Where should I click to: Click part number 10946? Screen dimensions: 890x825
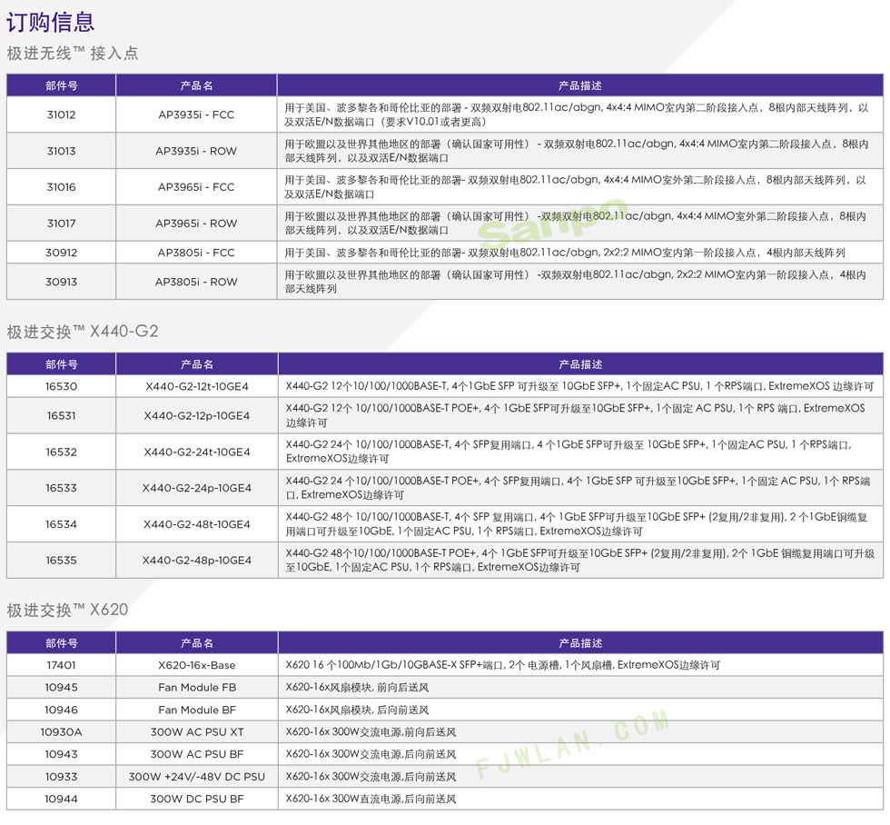pos(62,710)
